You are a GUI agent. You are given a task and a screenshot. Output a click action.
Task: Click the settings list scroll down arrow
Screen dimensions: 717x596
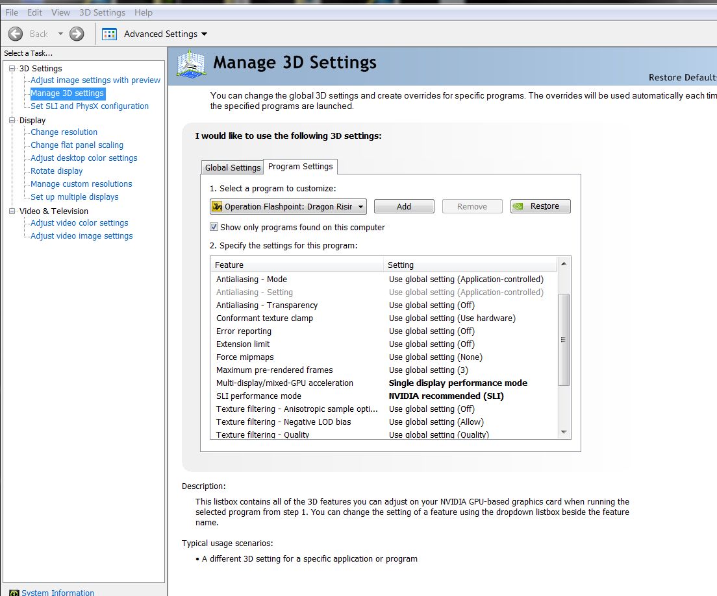(x=564, y=432)
